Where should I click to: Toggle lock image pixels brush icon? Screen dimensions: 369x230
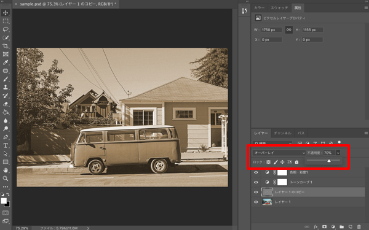coord(276,162)
